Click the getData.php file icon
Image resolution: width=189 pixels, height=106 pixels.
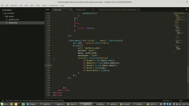[7, 19]
